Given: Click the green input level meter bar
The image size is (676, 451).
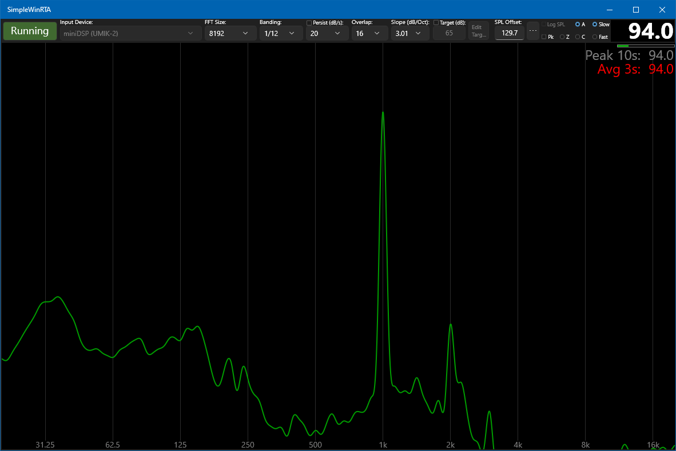Looking at the screenshot, I should (645, 46).
